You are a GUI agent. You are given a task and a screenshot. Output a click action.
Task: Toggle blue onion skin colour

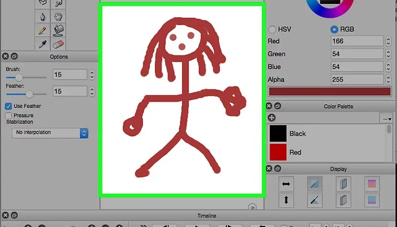coord(372,200)
